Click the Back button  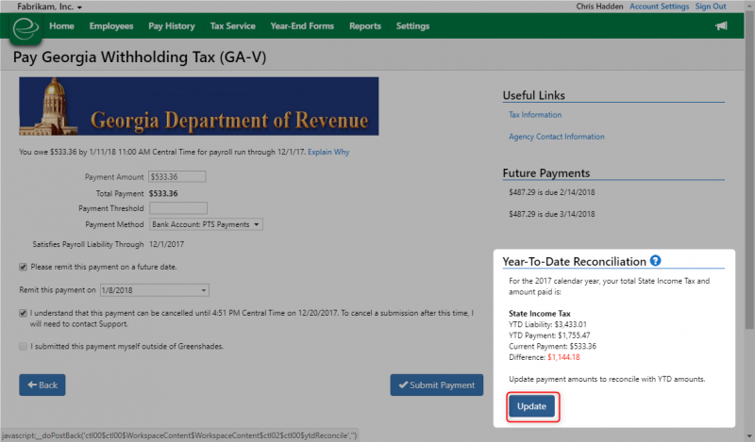click(x=42, y=385)
